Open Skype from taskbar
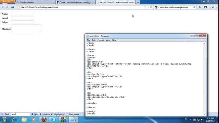Screen dimensions: 219x123 point(54,120)
